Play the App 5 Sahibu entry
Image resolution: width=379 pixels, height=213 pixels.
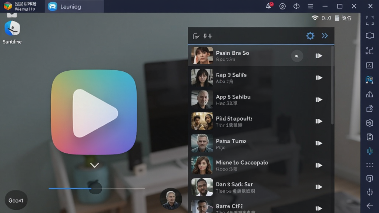[x=319, y=99]
